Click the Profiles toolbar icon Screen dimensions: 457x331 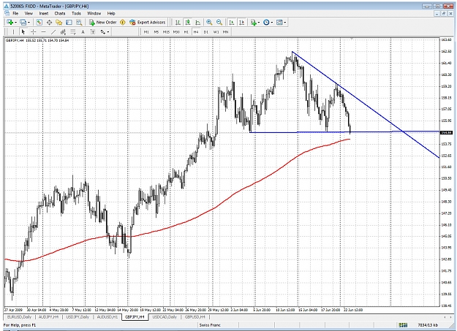coord(23,22)
